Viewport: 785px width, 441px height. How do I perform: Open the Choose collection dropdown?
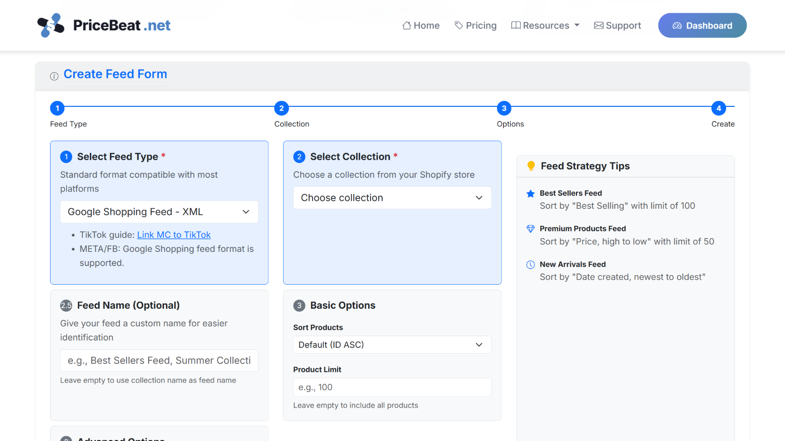tap(392, 197)
